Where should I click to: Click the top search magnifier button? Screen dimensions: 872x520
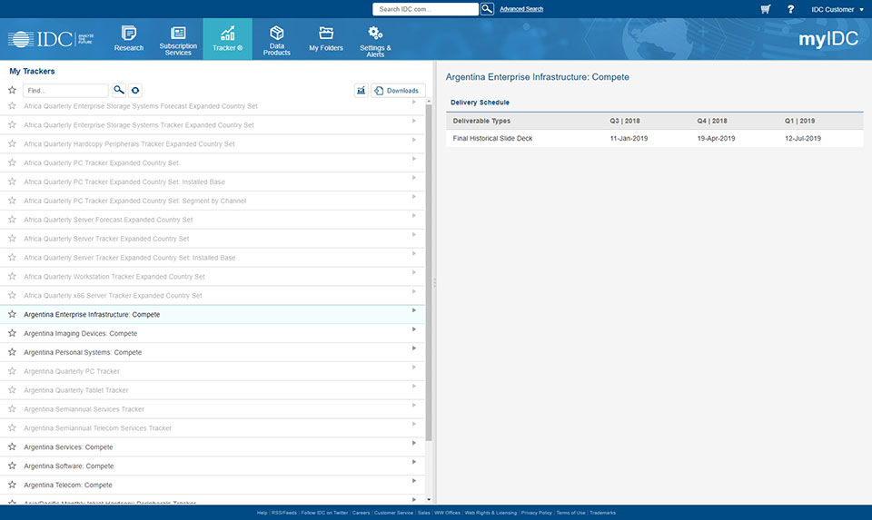pos(487,9)
